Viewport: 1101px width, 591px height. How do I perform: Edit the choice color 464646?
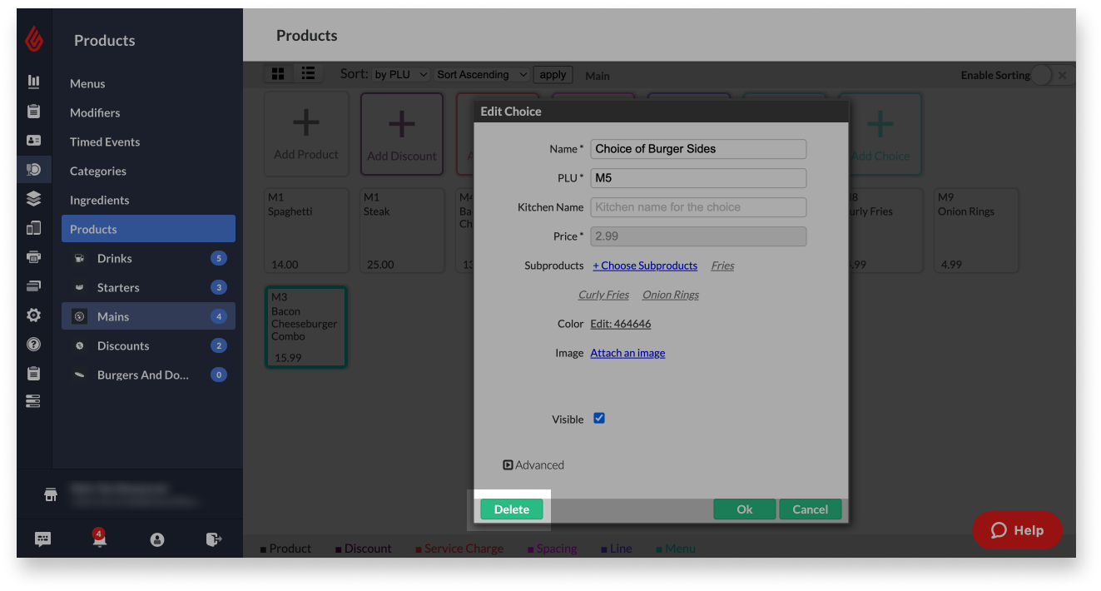point(620,324)
